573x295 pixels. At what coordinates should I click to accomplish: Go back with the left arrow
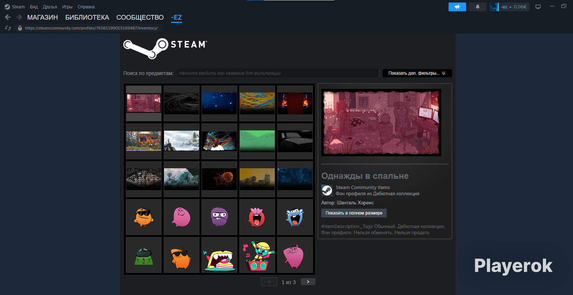tap(8, 17)
